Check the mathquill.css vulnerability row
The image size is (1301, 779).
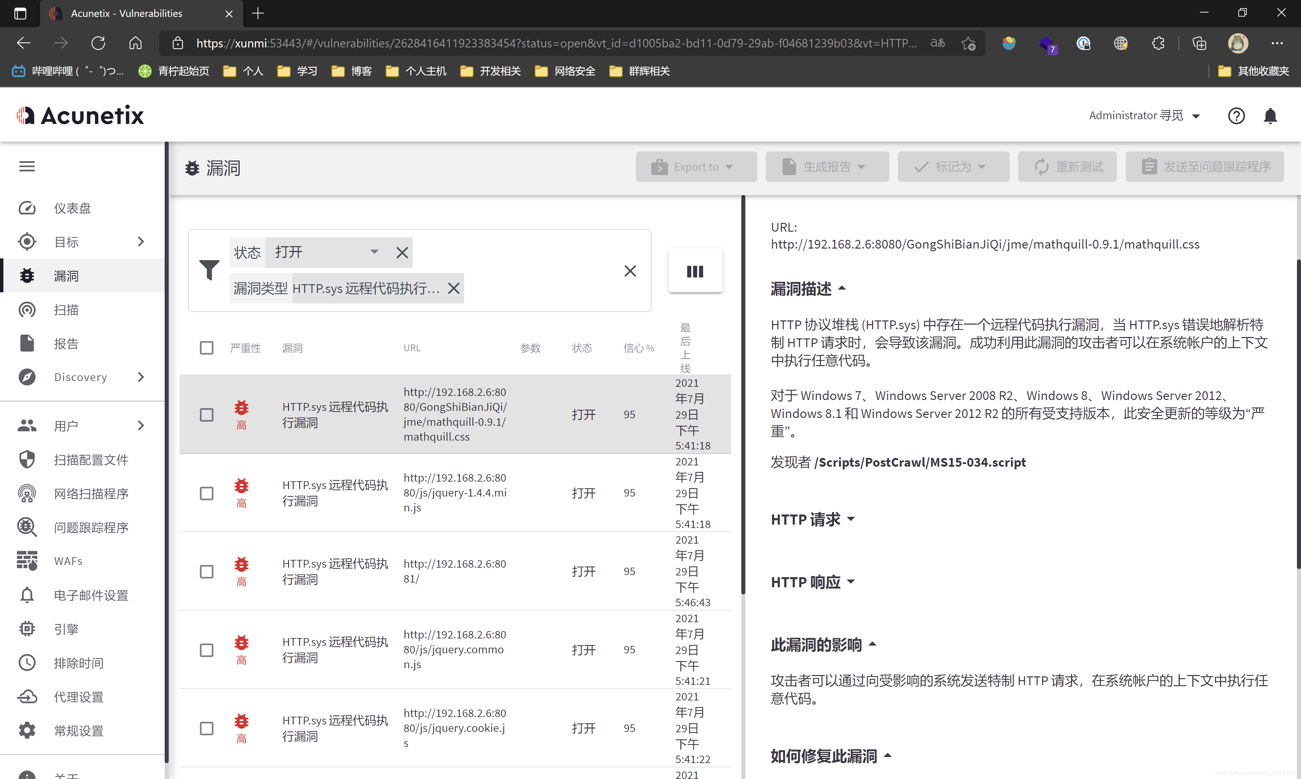click(x=206, y=415)
